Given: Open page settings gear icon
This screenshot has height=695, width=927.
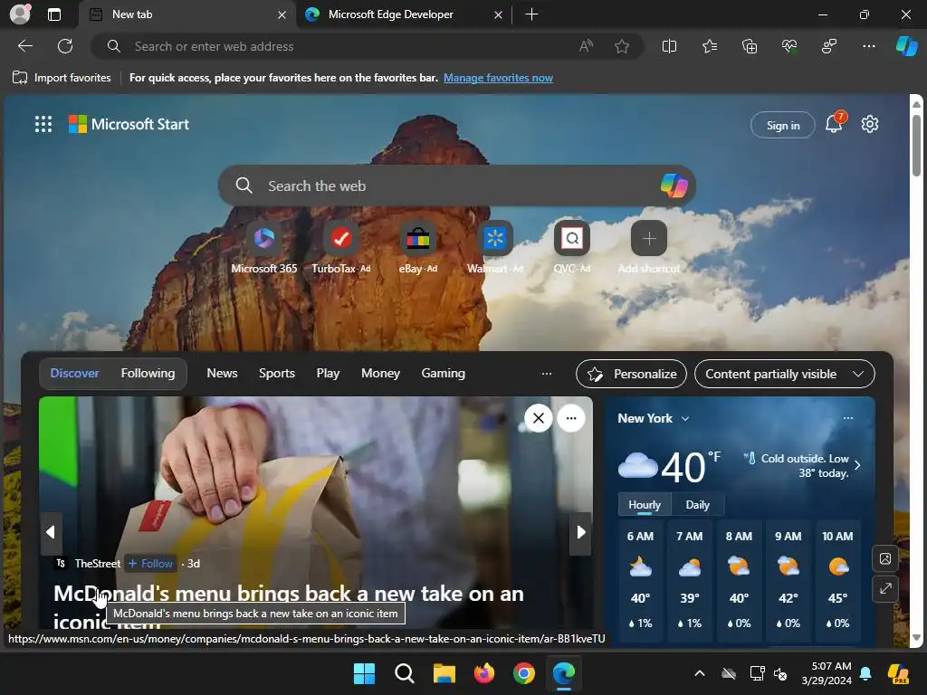Looking at the screenshot, I should pyautogui.click(x=870, y=124).
